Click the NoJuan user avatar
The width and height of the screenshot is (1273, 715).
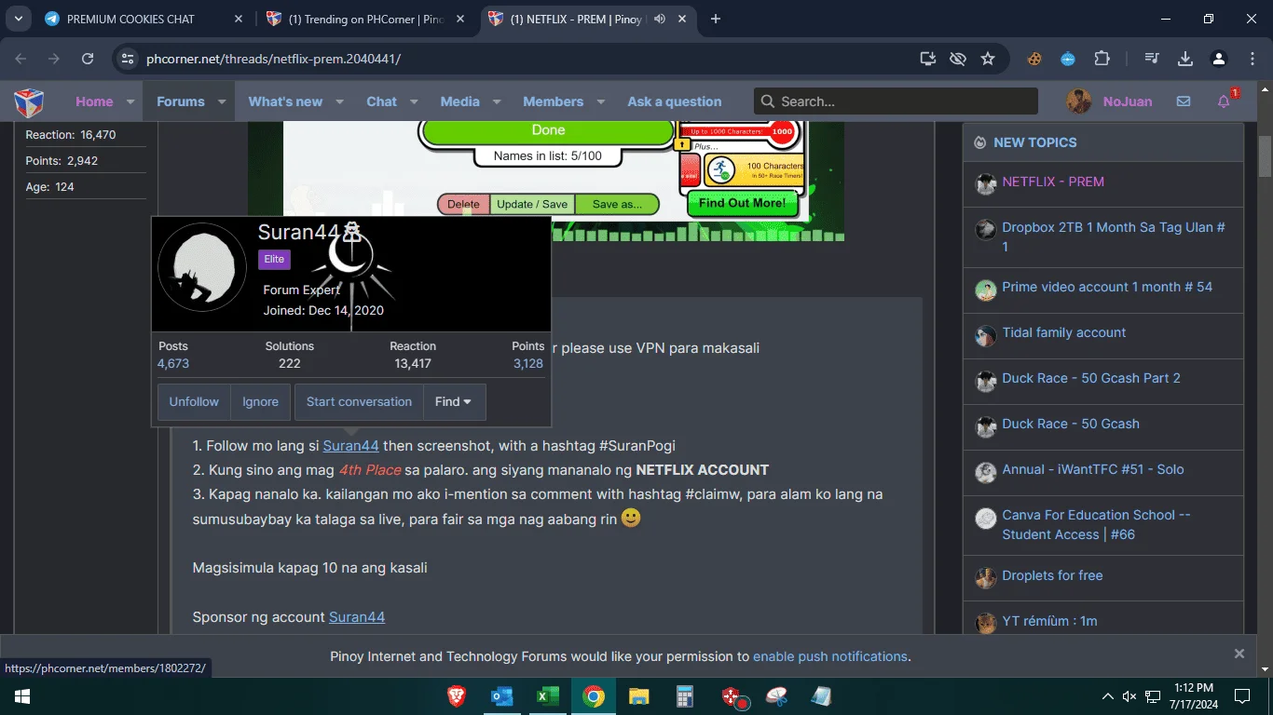(x=1079, y=101)
